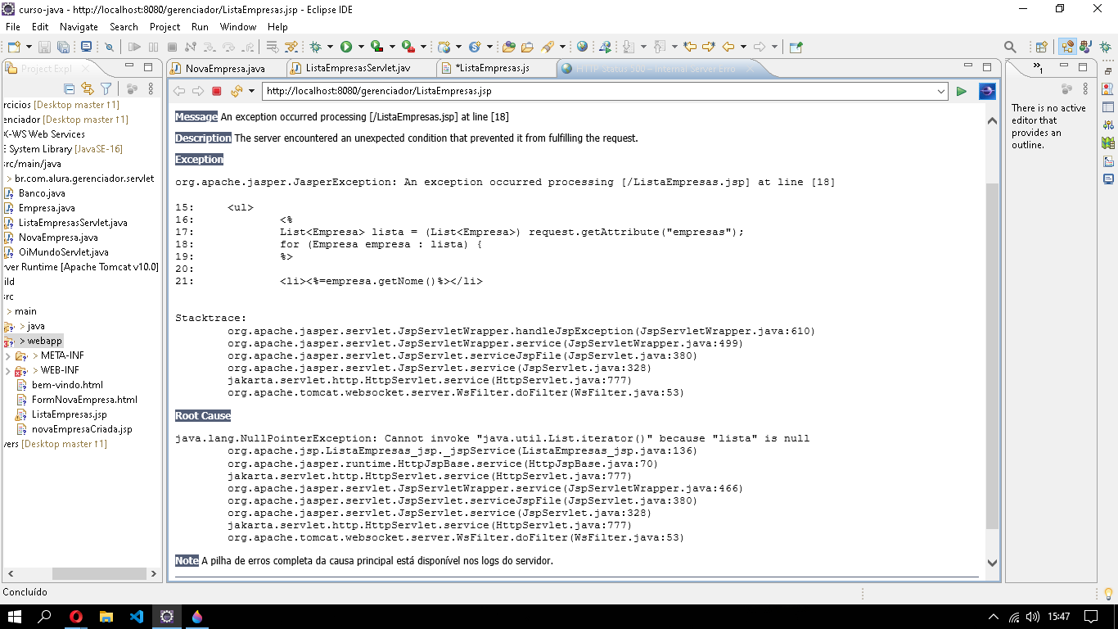1118x629 pixels.
Task: Go forward with the browser right arrow
Action: point(198,91)
